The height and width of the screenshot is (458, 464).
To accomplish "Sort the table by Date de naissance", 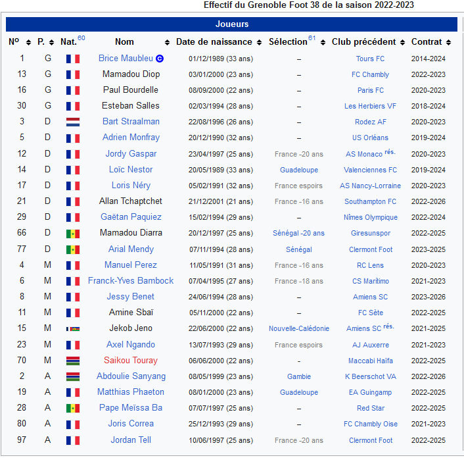I will point(215,42).
